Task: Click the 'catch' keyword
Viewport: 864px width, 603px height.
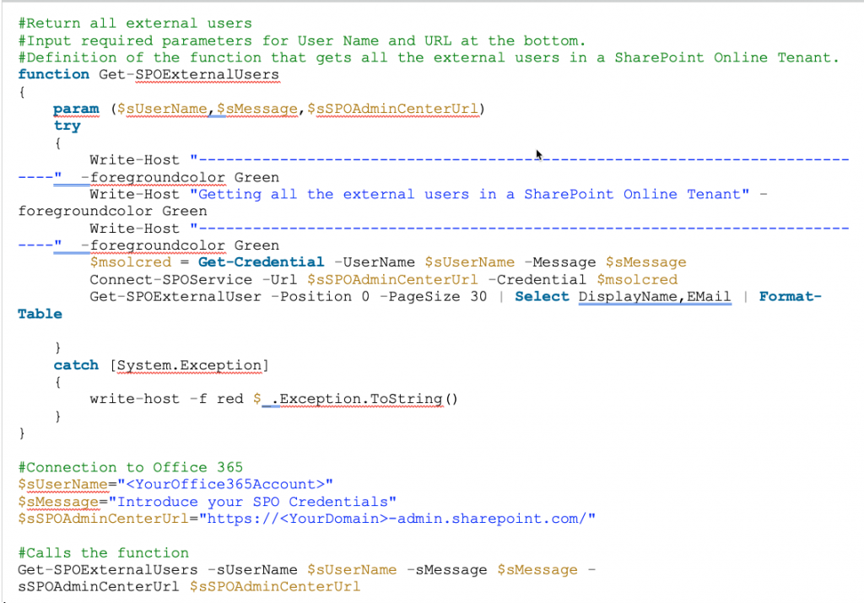Action: (x=76, y=365)
